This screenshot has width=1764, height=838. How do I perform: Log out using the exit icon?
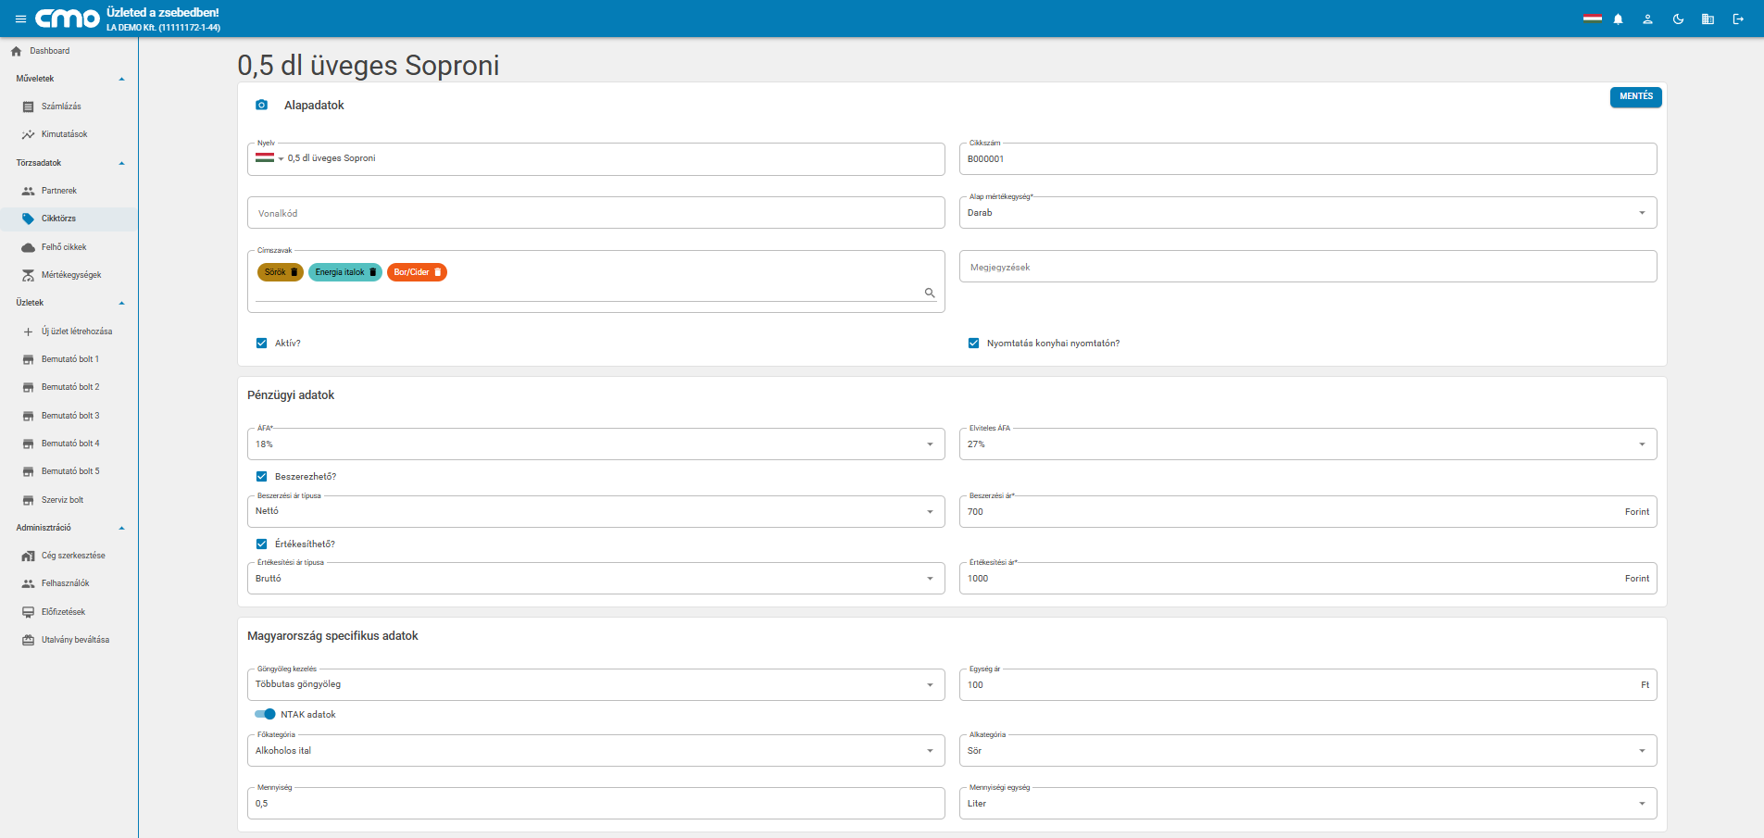pyautogui.click(x=1738, y=19)
